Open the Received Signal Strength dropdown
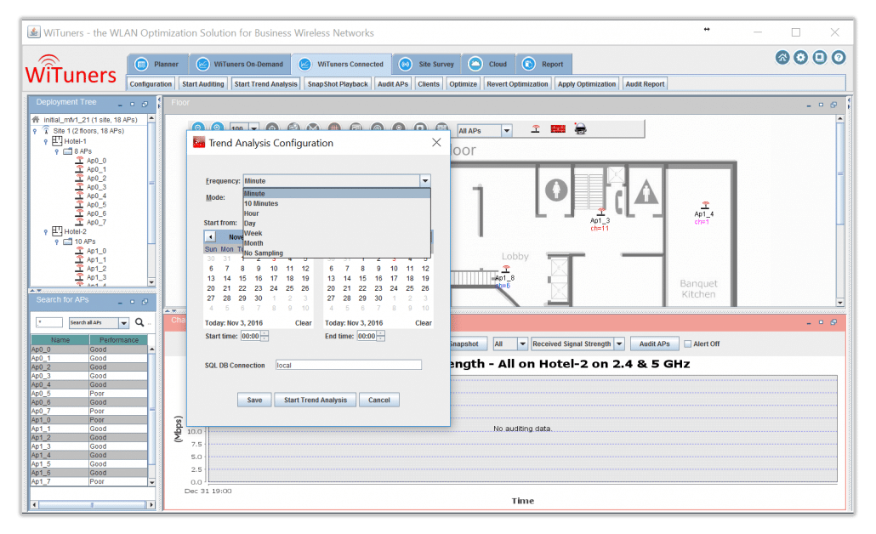 pos(619,344)
